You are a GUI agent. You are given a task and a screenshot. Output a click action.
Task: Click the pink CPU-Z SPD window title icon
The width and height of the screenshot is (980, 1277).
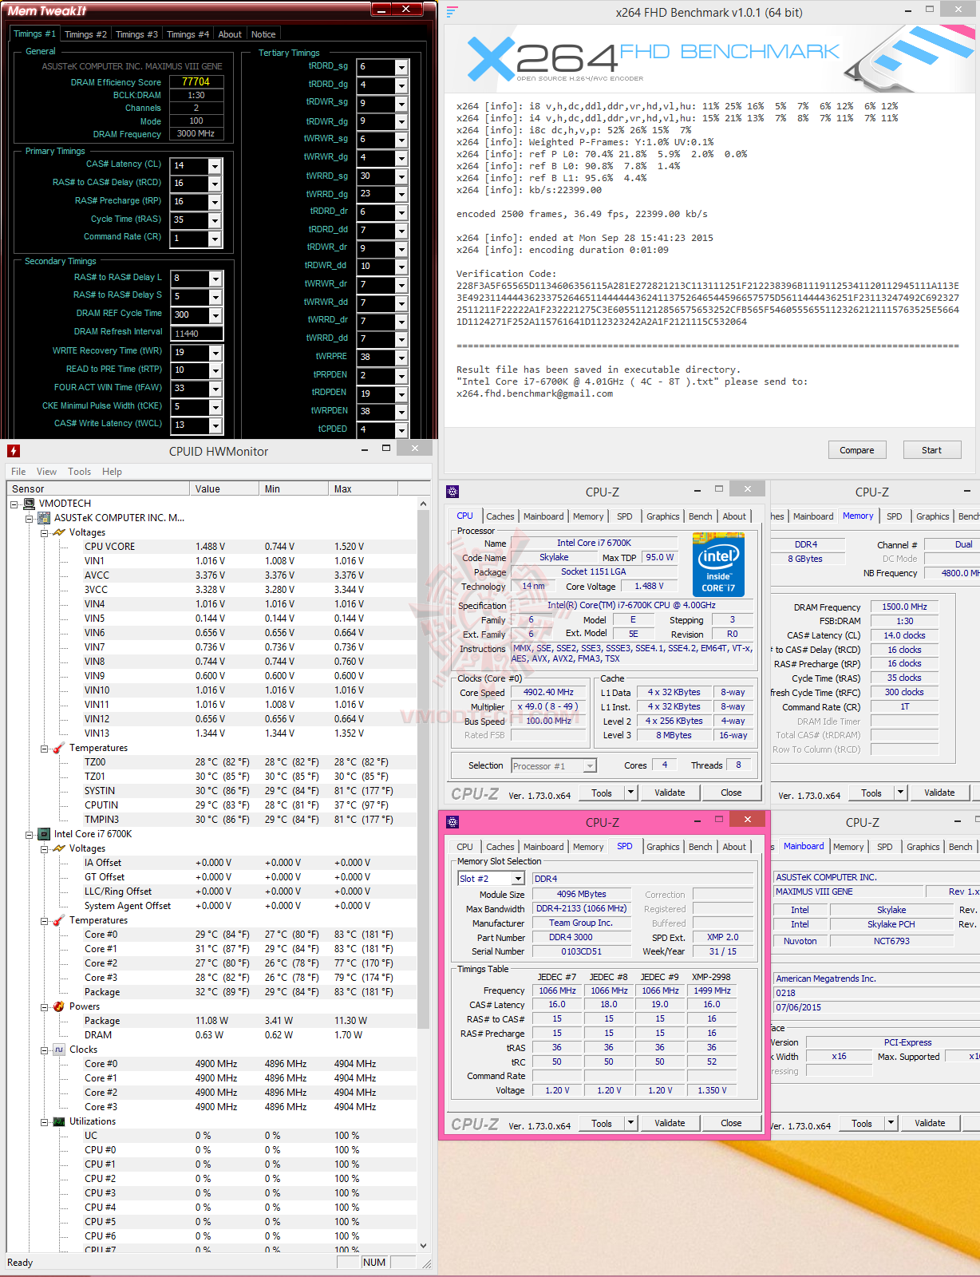coord(452,822)
